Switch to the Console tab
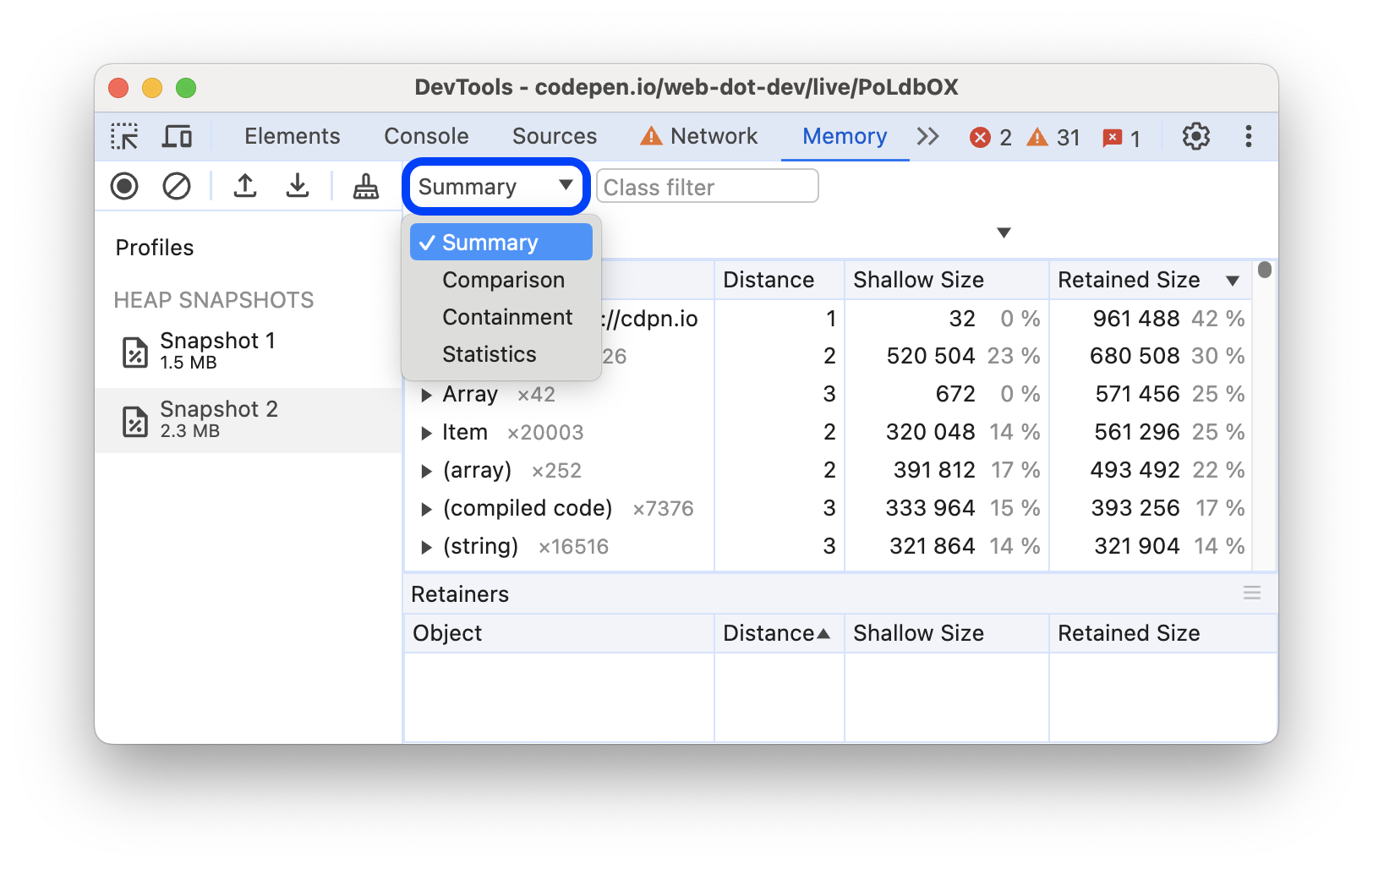 coord(426,135)
